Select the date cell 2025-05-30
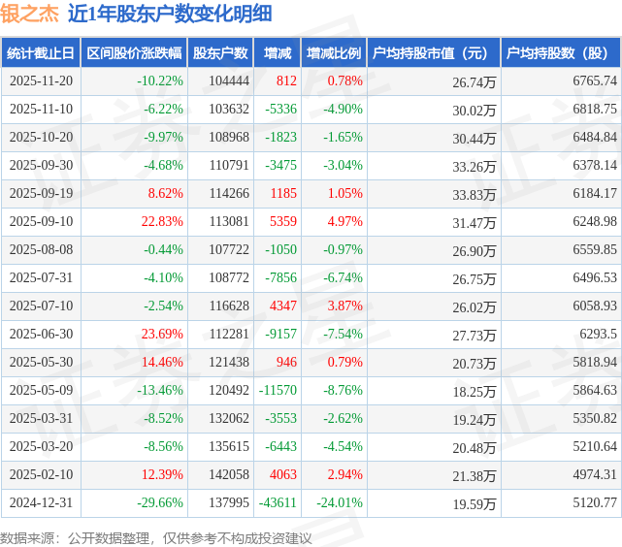 (x=42, y=363)
